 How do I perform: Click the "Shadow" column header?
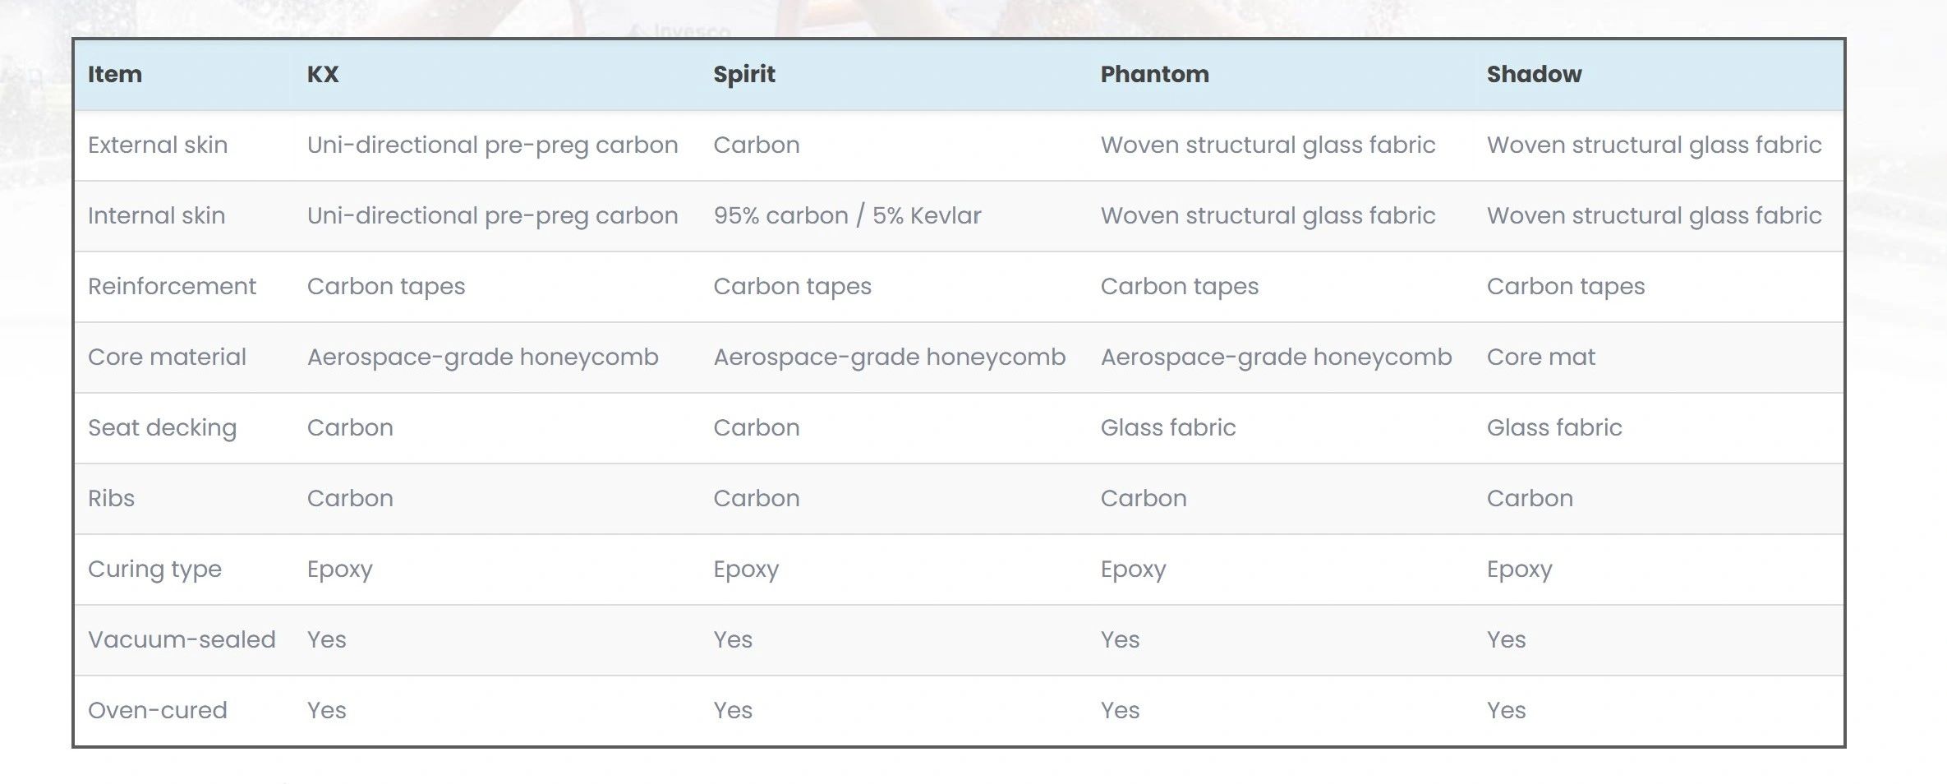[1534, 75]
